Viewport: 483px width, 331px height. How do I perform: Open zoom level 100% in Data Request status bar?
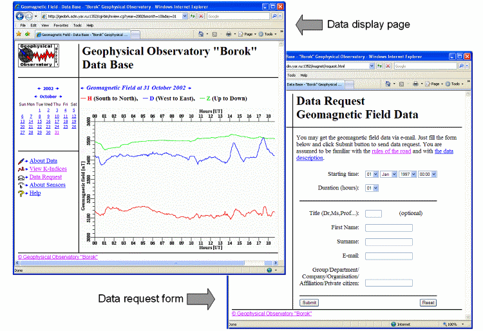pyautogui.click(x=453, y=324)
